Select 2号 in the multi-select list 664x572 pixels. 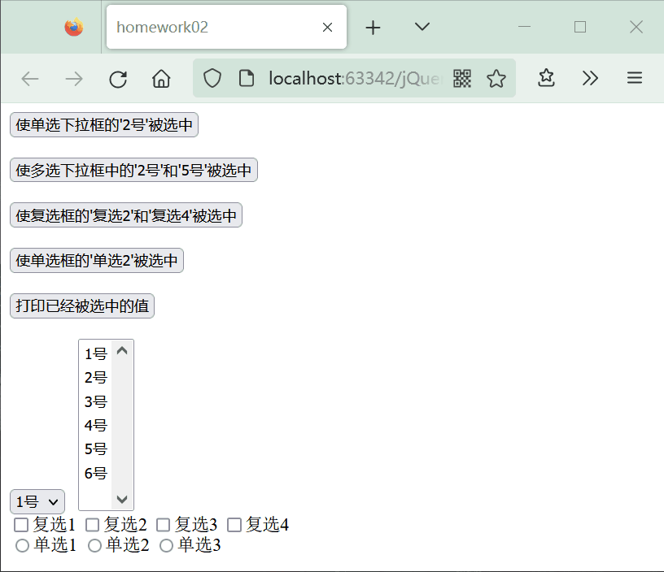(x=96, y=377)
